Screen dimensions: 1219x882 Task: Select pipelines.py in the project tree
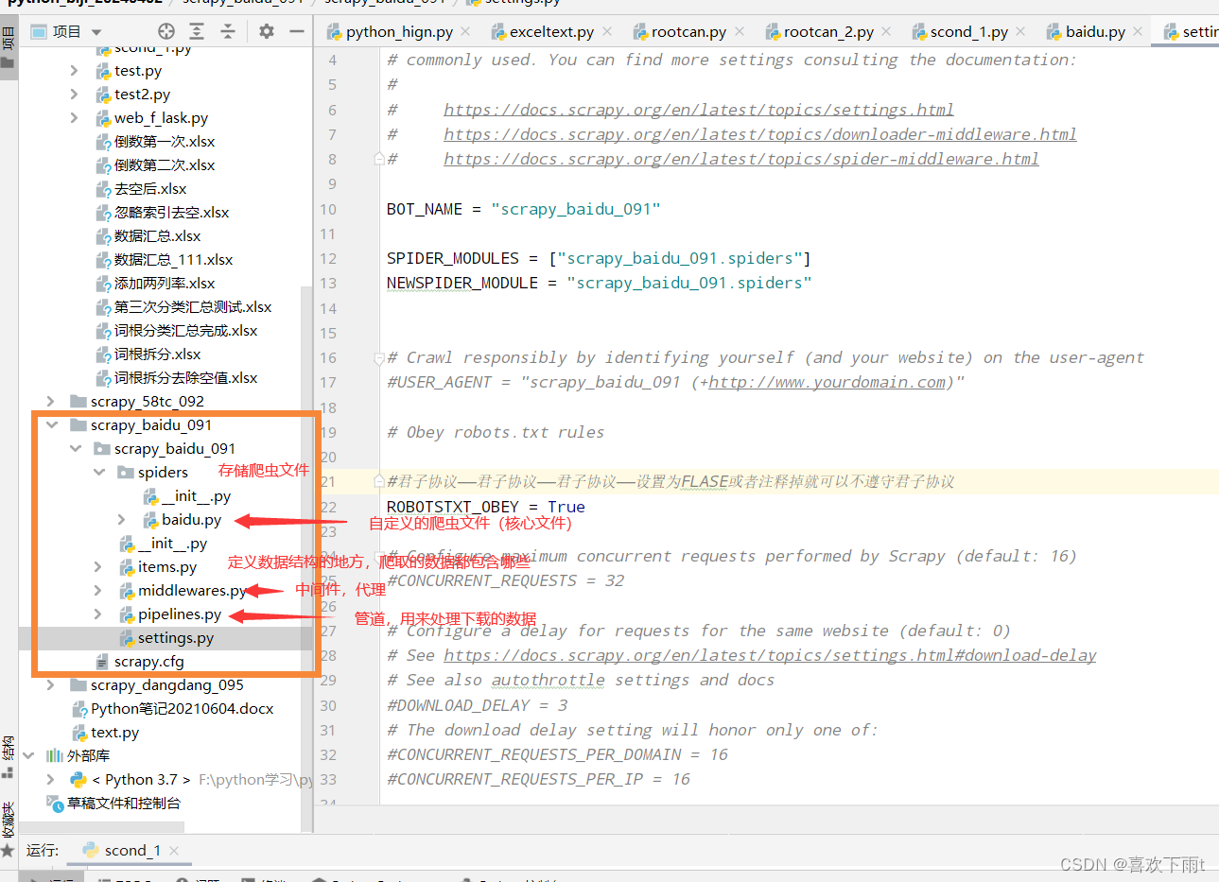click(x=180, y=614)
